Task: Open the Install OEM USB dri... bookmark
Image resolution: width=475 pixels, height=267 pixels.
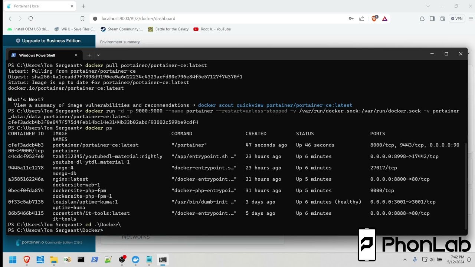Action: pos(28,29)
